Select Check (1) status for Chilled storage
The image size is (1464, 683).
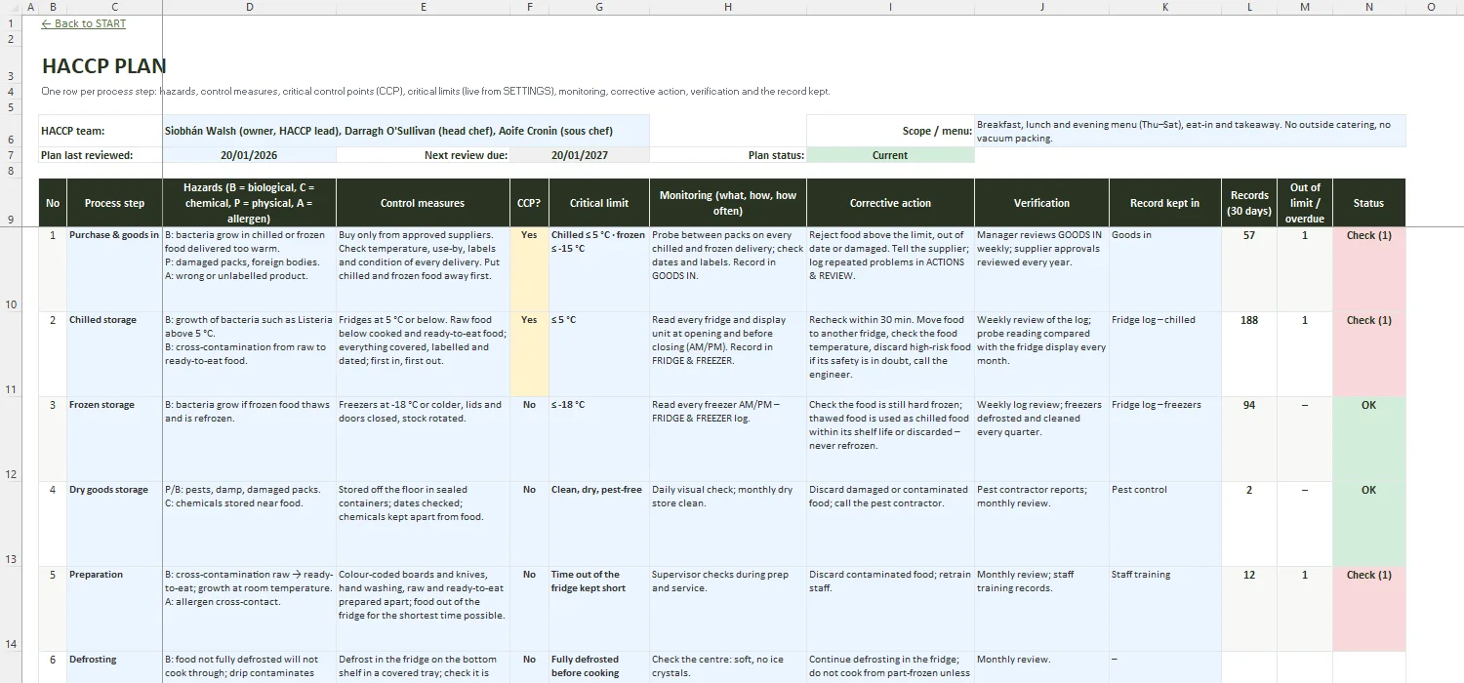coord(1368,354)
